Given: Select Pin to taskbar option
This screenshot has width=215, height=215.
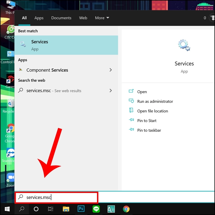Looking at the screenshot, I should point(149,130).
